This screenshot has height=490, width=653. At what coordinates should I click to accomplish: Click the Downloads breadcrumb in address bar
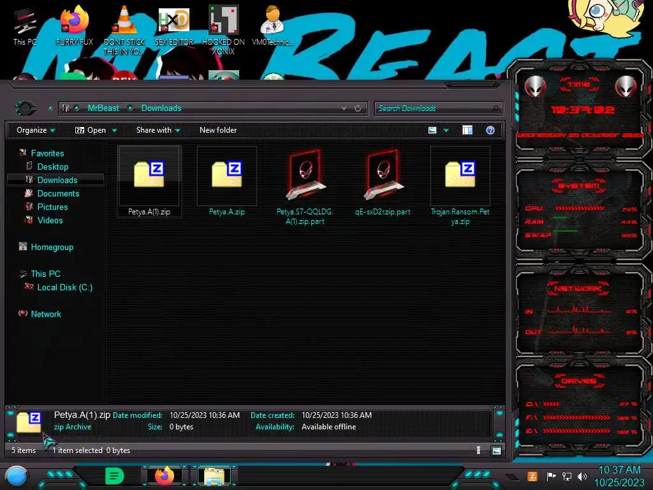click(x=161, y=108)
